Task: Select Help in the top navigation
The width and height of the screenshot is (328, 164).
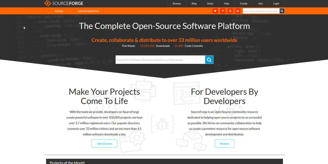Action: click(227, 4)
